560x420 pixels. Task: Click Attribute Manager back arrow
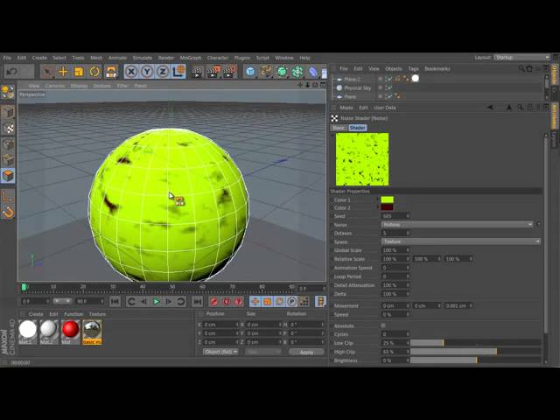pos(490,107)
